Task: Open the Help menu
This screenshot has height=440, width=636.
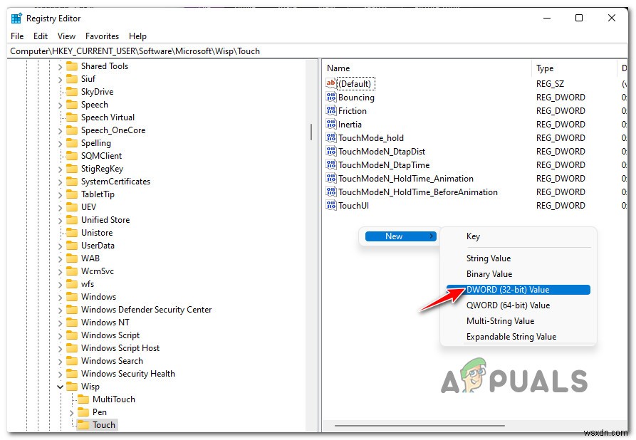Action: pyautogui.click(x=137, y=36)
